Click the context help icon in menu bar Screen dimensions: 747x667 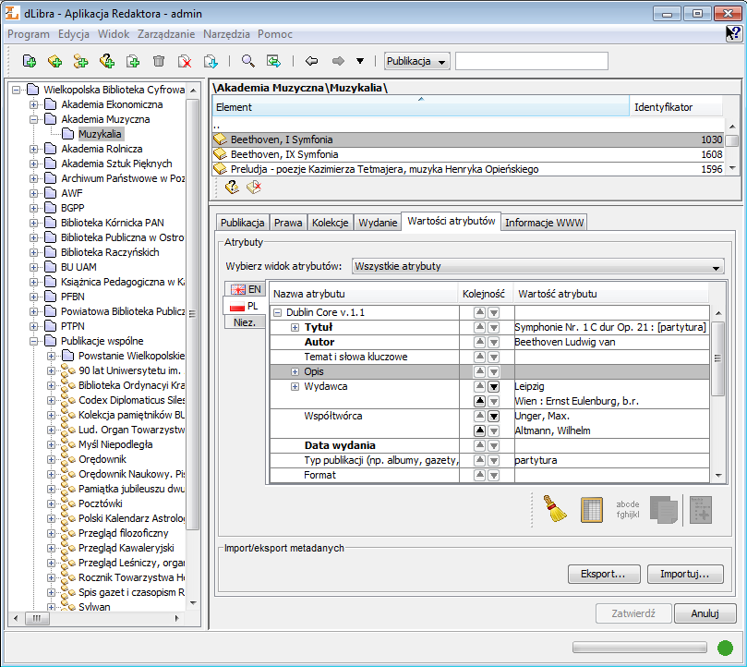click(734, 34)
